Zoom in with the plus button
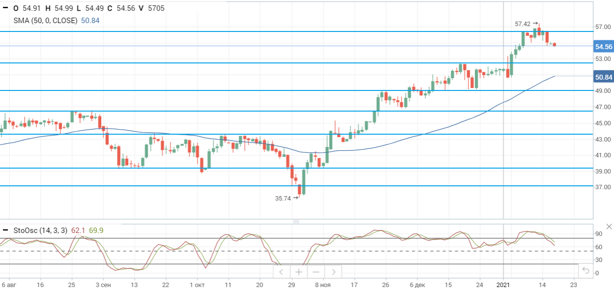Screen dimensions: 614x290 click(298, 271)
